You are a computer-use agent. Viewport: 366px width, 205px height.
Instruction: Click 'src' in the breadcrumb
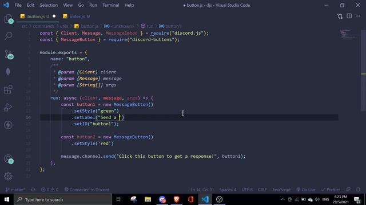coord(24,26)
